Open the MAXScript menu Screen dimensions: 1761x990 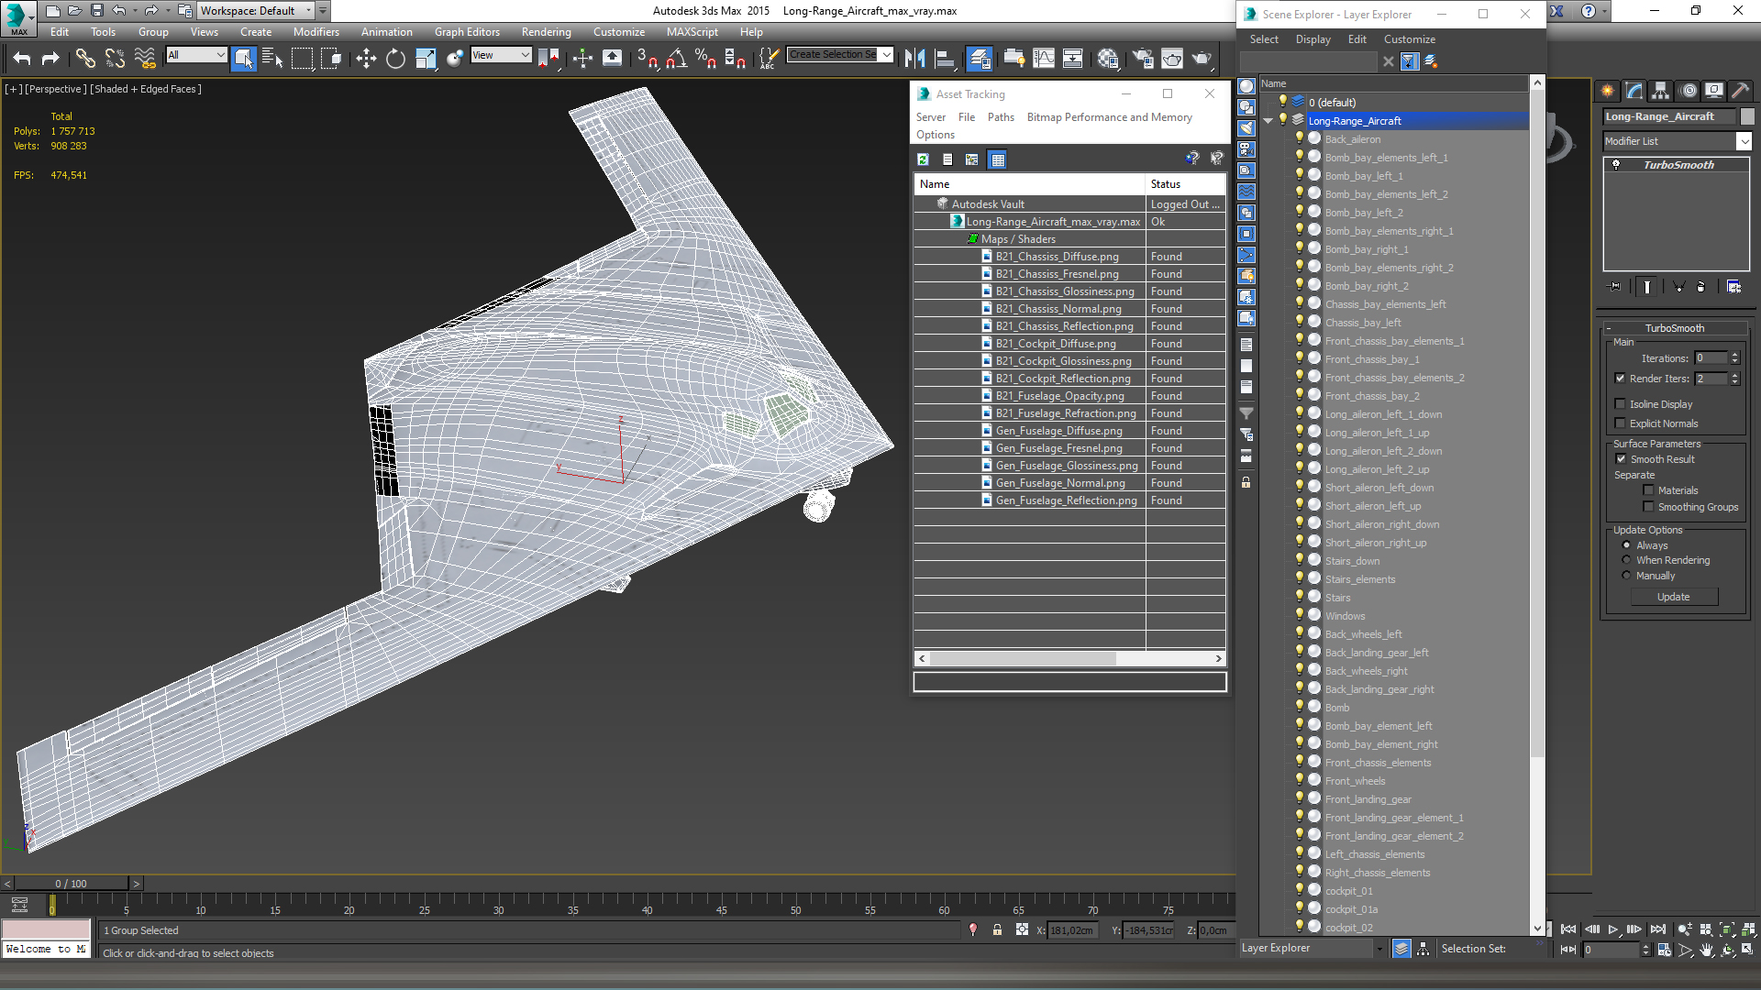[x=692, y=32]
